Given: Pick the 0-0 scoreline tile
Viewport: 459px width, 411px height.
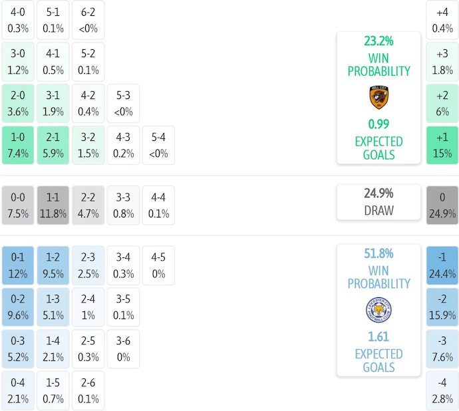Looking at the screenshot, I should (18, 205).
